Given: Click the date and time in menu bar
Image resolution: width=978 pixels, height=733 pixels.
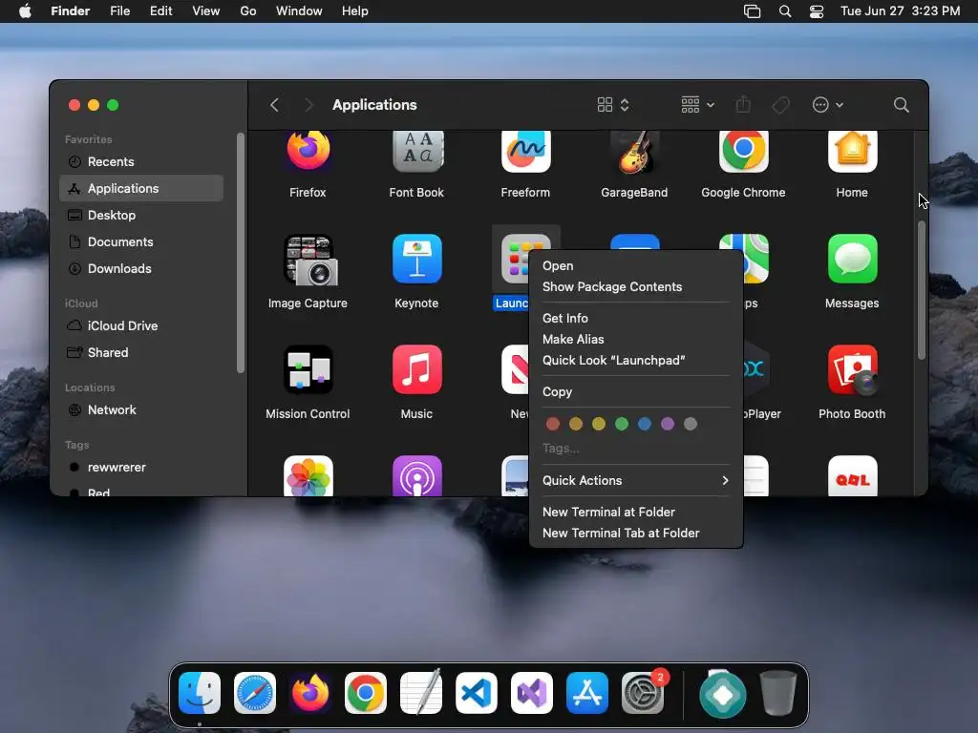Looking at the screenshot, I should click(900, 11).
